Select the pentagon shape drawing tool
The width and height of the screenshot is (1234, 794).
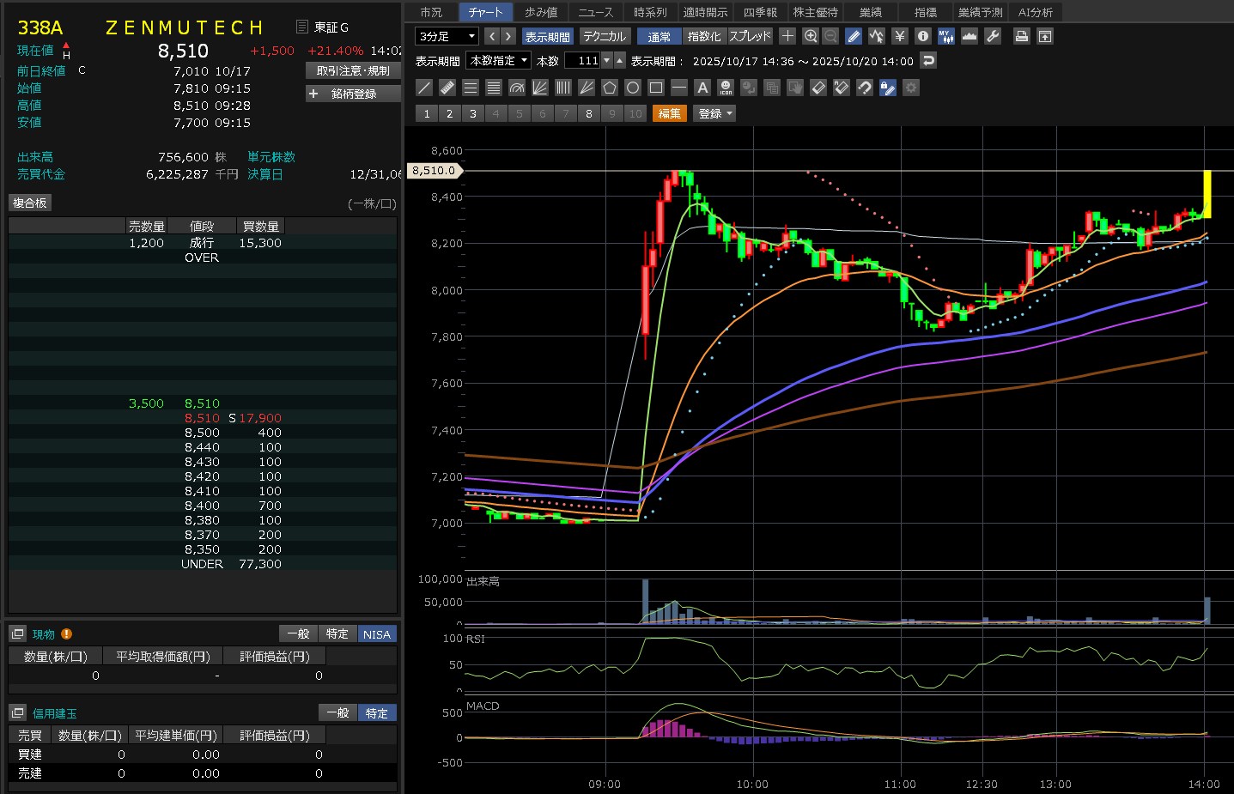610,88
